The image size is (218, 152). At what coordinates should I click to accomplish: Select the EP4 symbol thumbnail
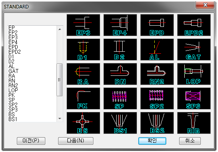click(120, 25)
